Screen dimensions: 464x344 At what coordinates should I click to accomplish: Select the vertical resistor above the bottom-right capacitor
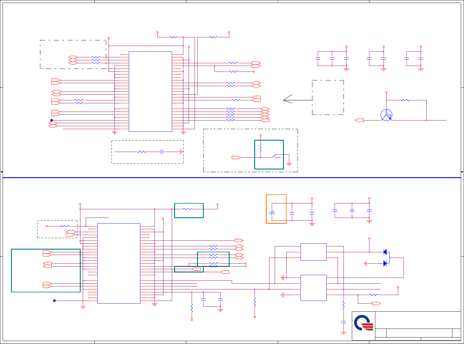(344, 305)
